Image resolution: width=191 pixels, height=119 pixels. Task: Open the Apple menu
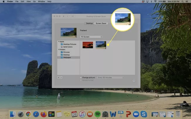coord(4,1)
